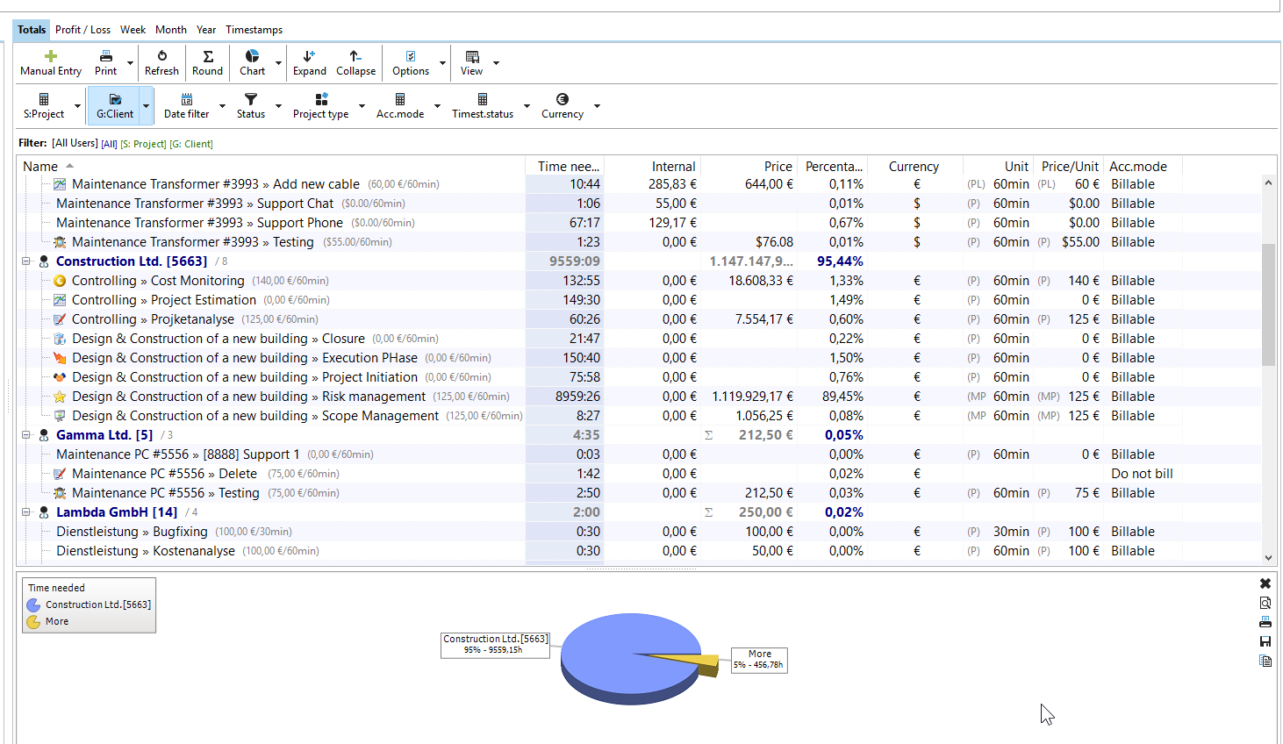Toggle the S:Project sorting button
1283x744 pixels.
point(44,105)
